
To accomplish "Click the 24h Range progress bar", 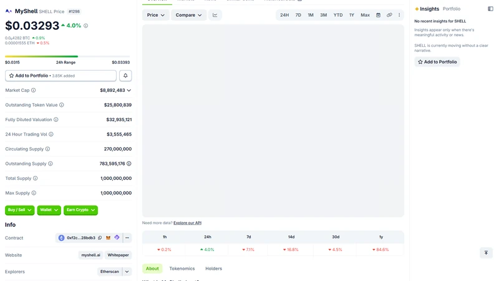I will [67, 56].
